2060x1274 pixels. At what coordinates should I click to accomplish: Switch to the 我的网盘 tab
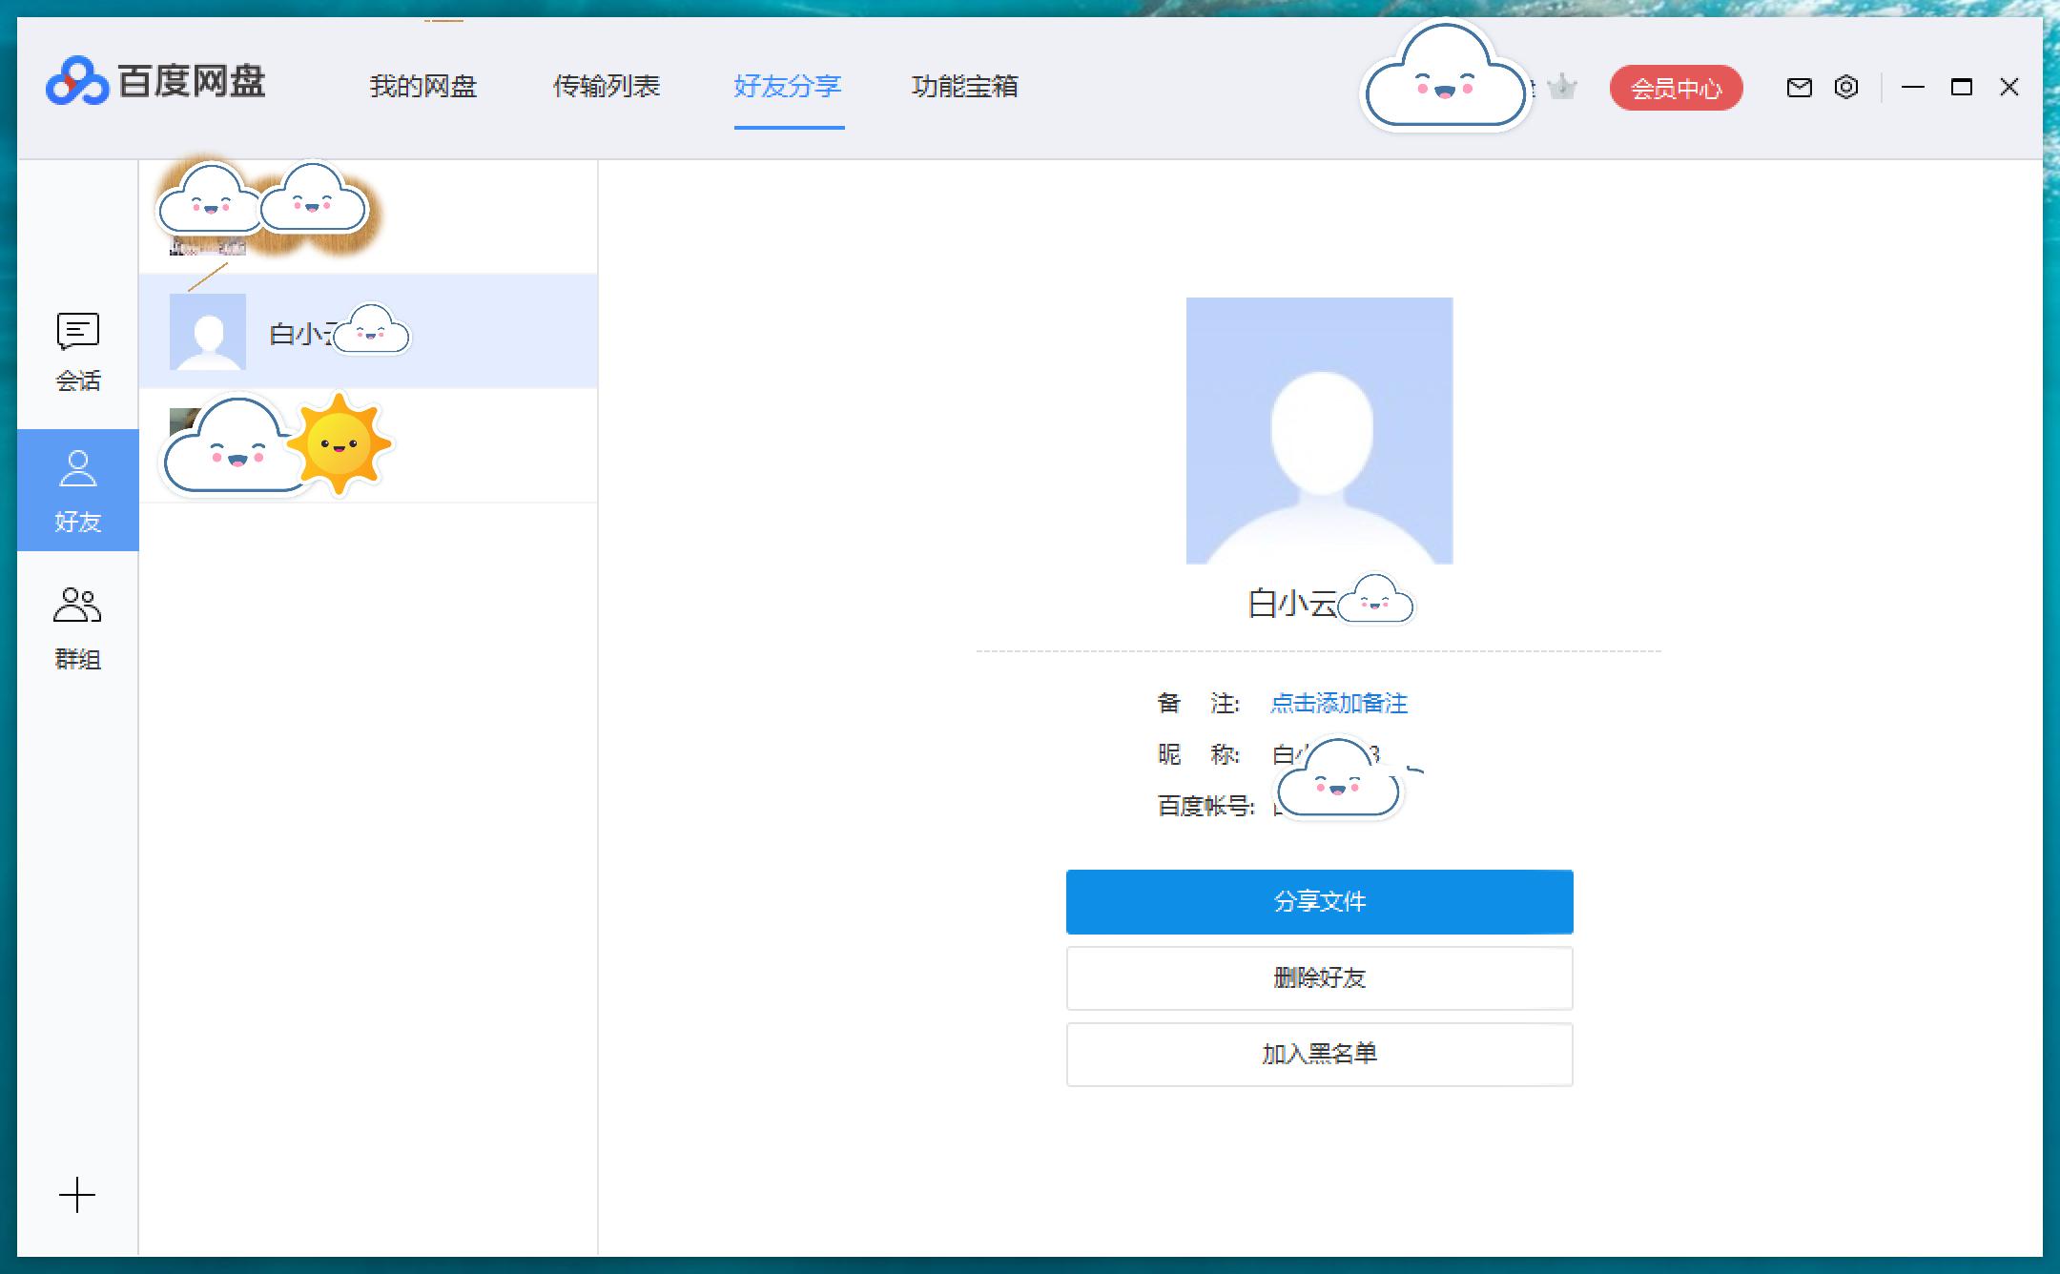click(x=423, y=87)
